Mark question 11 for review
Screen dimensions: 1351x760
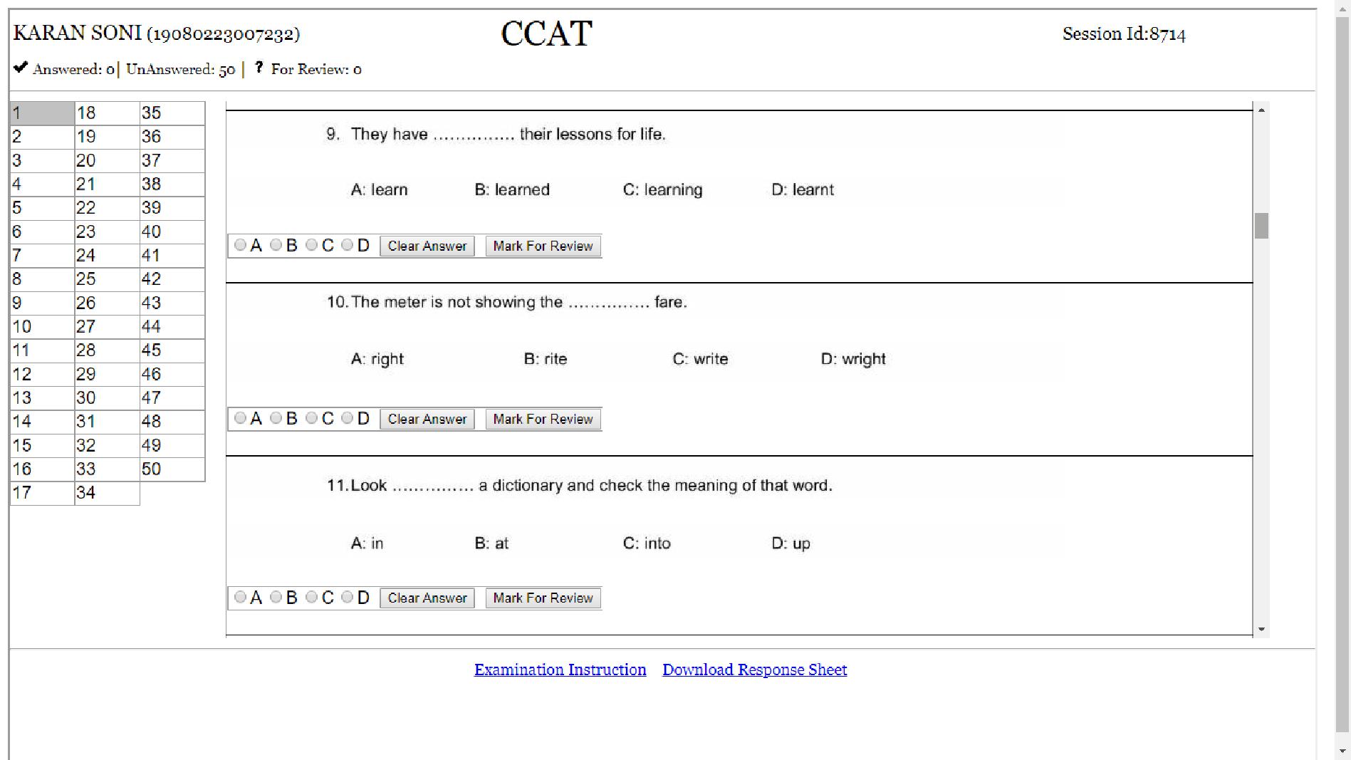pos(542,598)
